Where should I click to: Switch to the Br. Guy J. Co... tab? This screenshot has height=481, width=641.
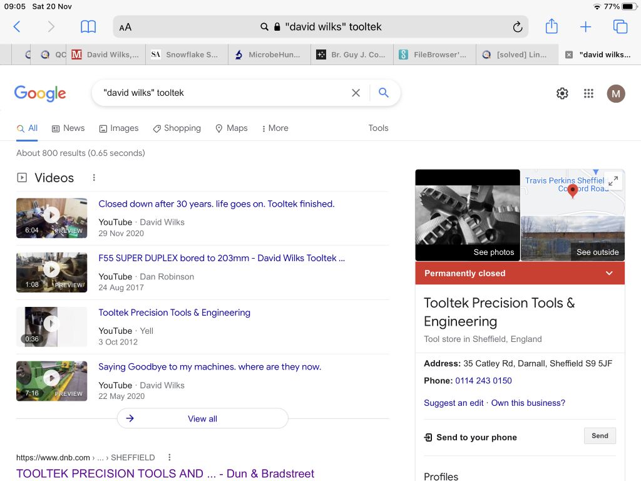pyautogui.click(x=352, y=54)
